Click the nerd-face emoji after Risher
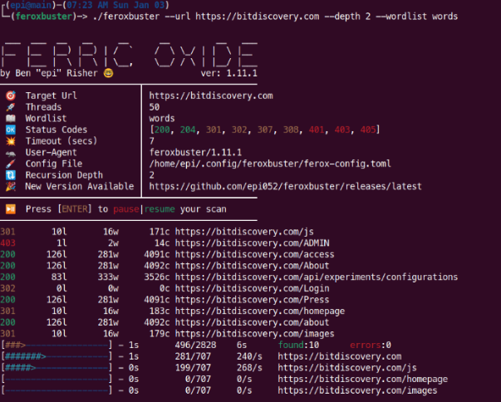Screen dimensions: 501x402 [x=108, y=73]
